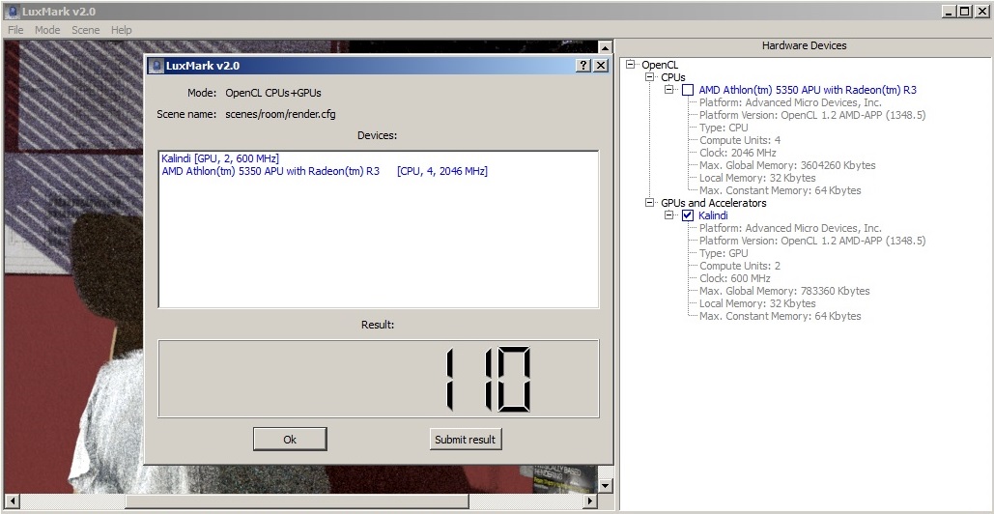Click the Compute Units: 2 row

coord(740,266)
